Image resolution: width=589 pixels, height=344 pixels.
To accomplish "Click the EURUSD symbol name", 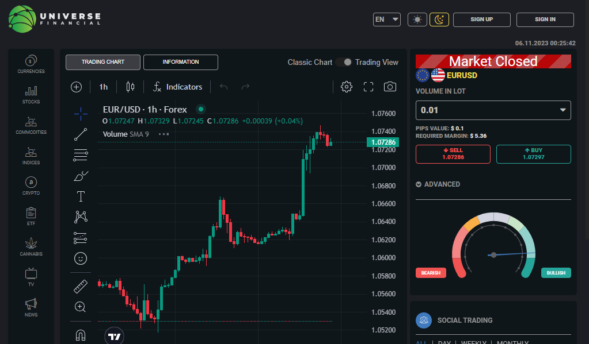I will pyautogui.click(x=462, y=75).
